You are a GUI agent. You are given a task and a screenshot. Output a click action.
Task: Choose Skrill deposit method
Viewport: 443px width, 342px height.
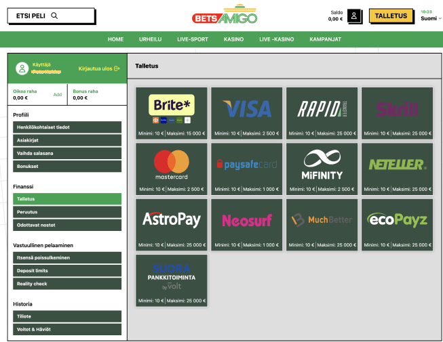pos(397,113)
